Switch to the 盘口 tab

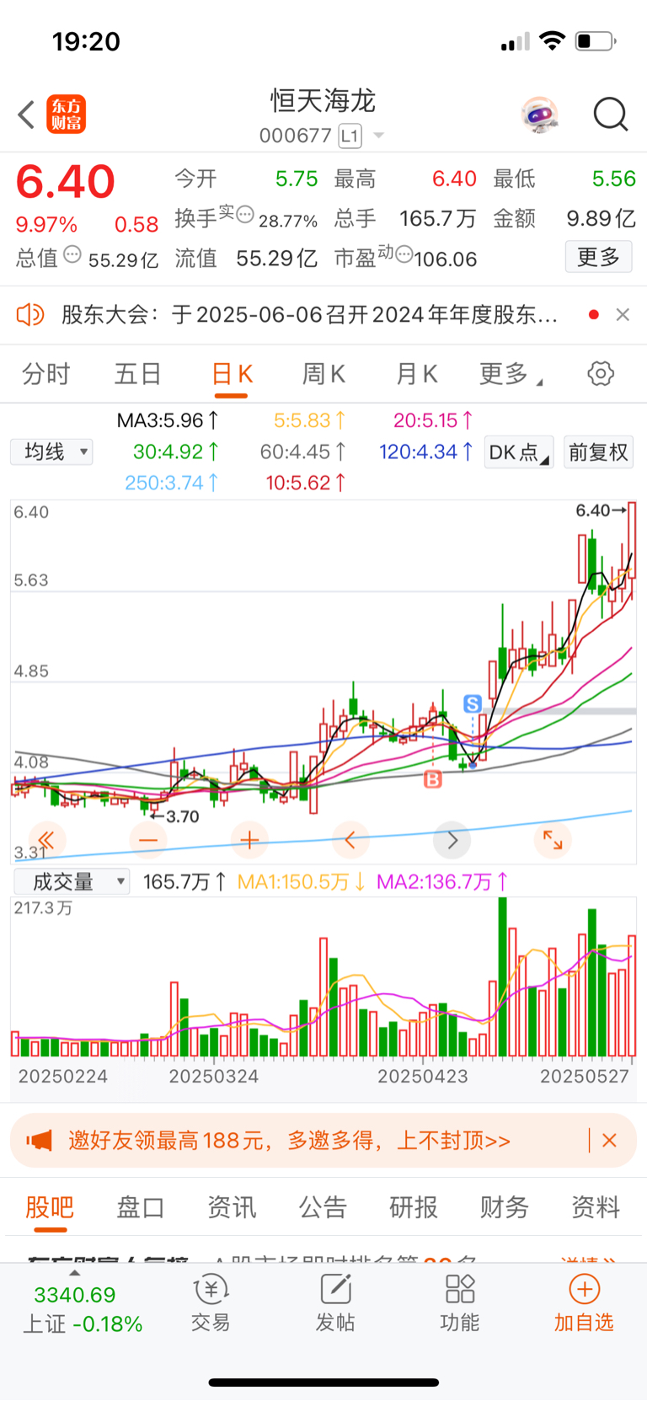point(141,1207)
